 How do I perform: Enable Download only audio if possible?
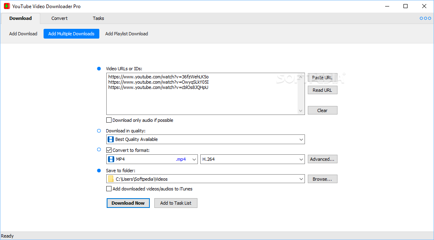pyautogui.click(x=109, y=120)
